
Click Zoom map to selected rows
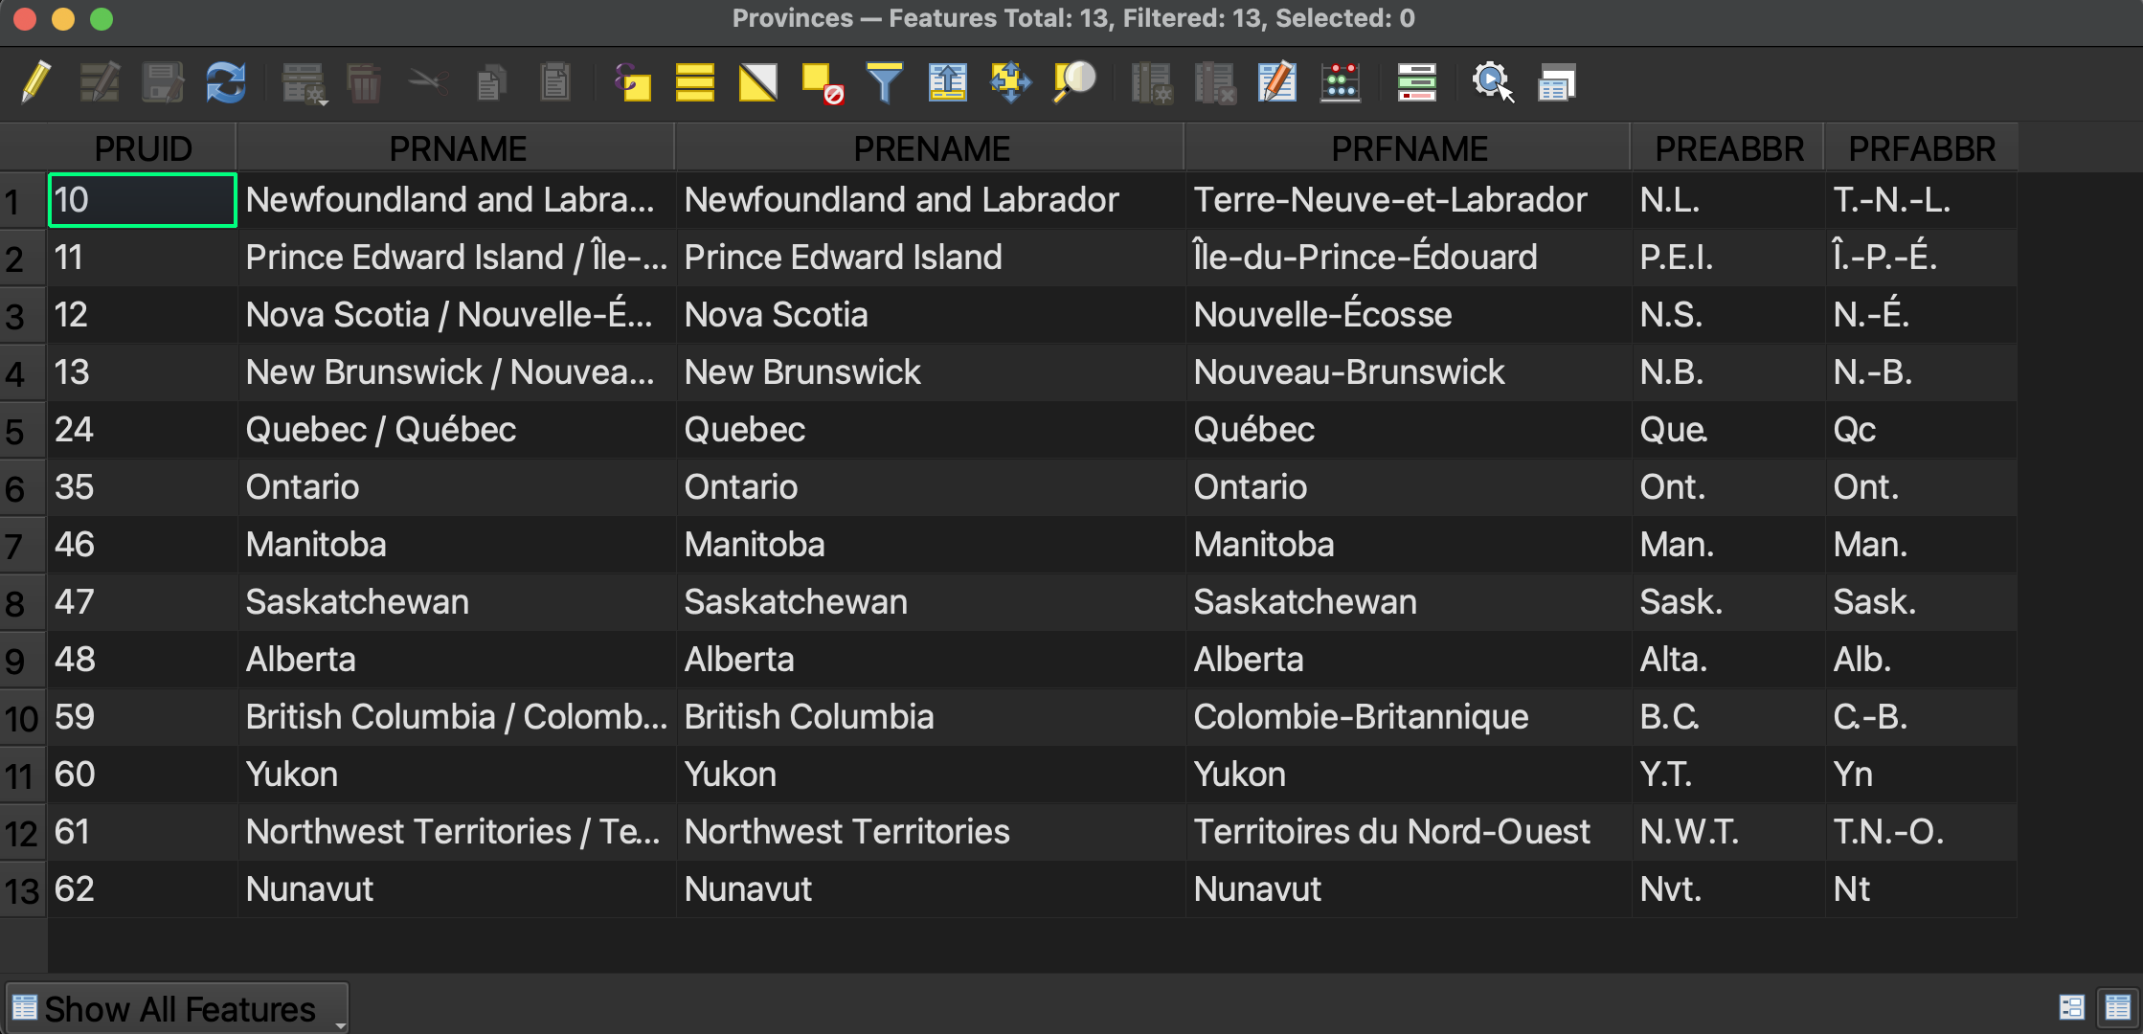[x=1074, y=82]
